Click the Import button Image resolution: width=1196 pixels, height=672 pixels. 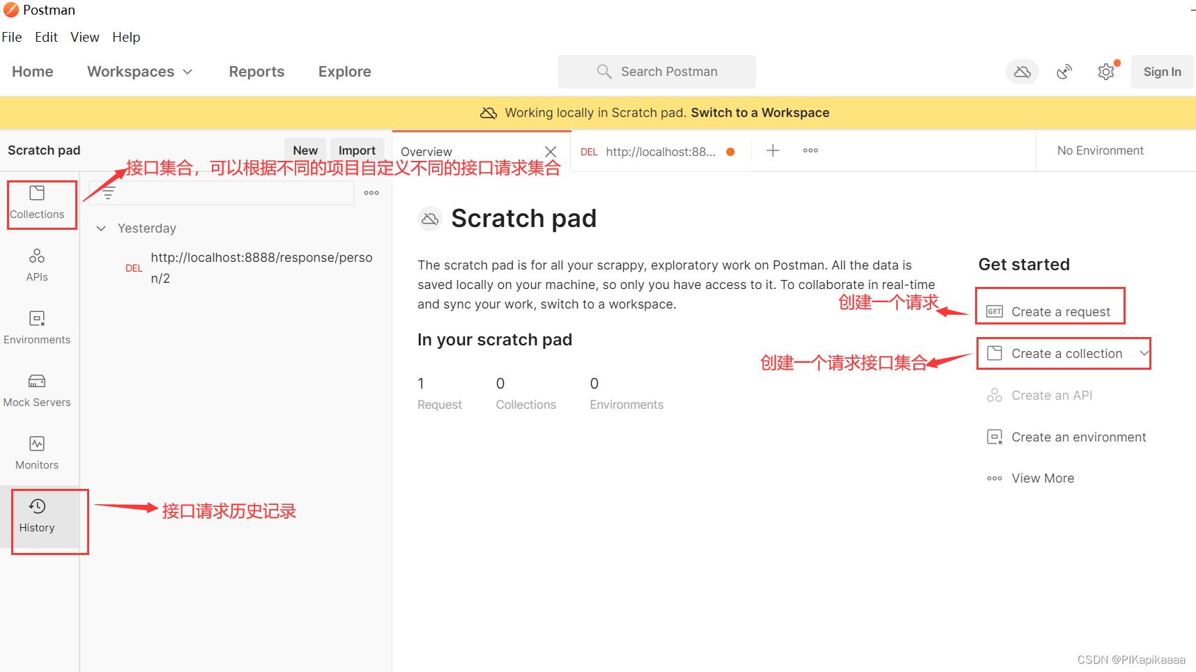pyautogui.click(x=357, y=150)
